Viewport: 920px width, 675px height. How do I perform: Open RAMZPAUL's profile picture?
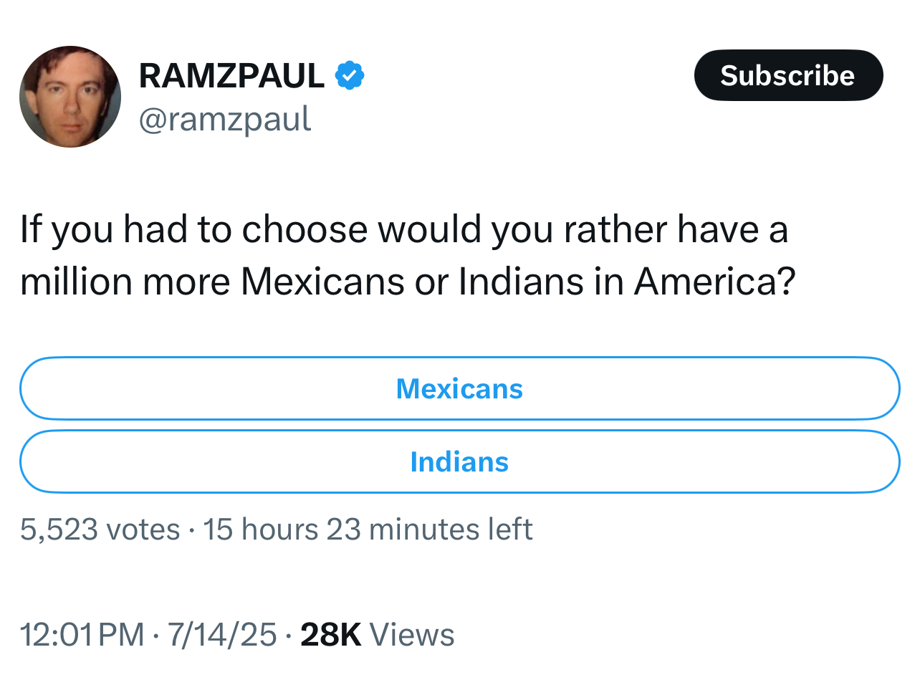click(x=70, y=97)
